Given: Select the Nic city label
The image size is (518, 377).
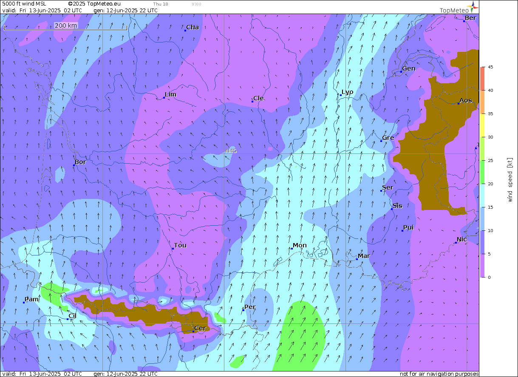Looking at the screenshot, I should 461,239.
